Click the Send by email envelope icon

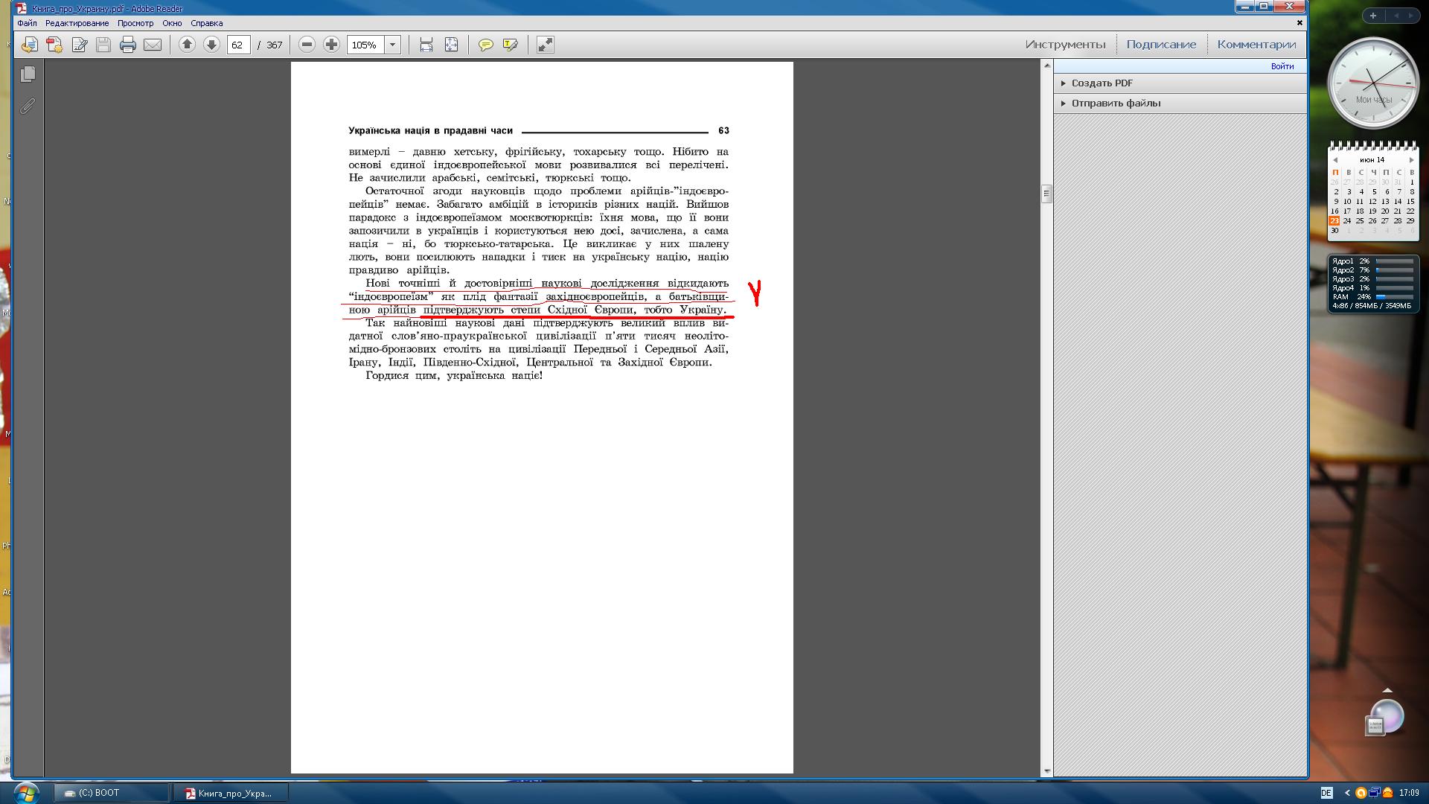[x=153, y=45]
